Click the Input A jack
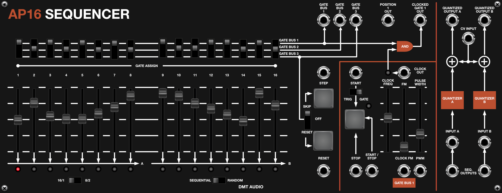 pyautogui.click(x=452, y=142)
